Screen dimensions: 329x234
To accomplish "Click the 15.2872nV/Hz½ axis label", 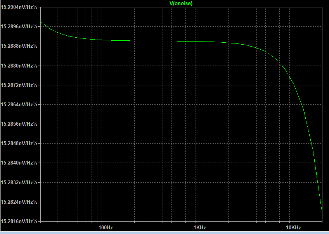I will (x=19, y=85).
